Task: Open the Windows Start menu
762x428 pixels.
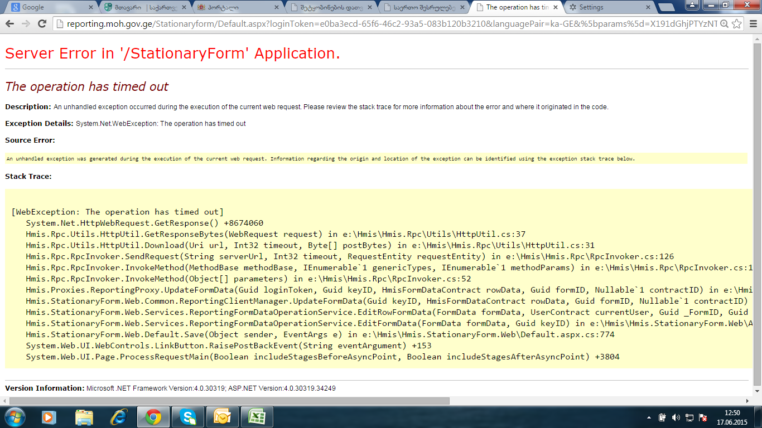Action: (x=14, y=416)
